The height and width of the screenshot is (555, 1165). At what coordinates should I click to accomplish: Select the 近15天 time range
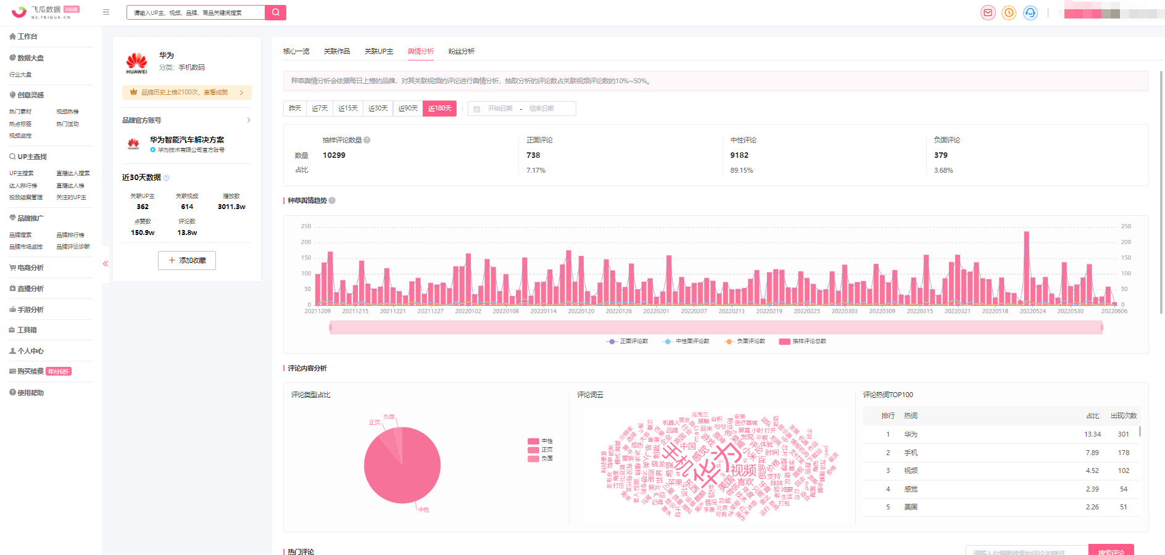tap(348, 108)
